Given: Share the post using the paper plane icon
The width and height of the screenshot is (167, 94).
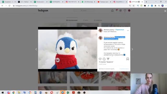Looking at the screenshot, I should pos(108,59).
